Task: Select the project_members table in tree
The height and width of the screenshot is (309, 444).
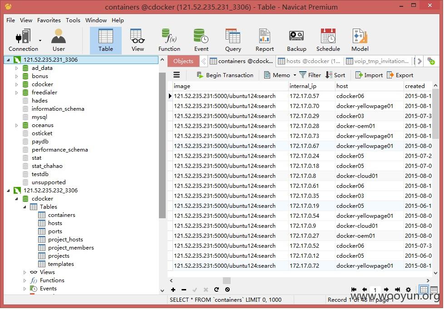Action: tap(71, 248)
